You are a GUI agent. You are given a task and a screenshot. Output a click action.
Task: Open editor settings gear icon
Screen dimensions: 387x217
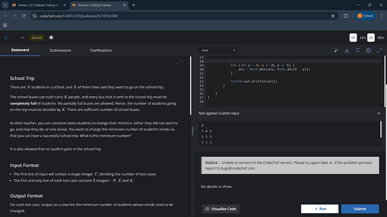point(368,50)
